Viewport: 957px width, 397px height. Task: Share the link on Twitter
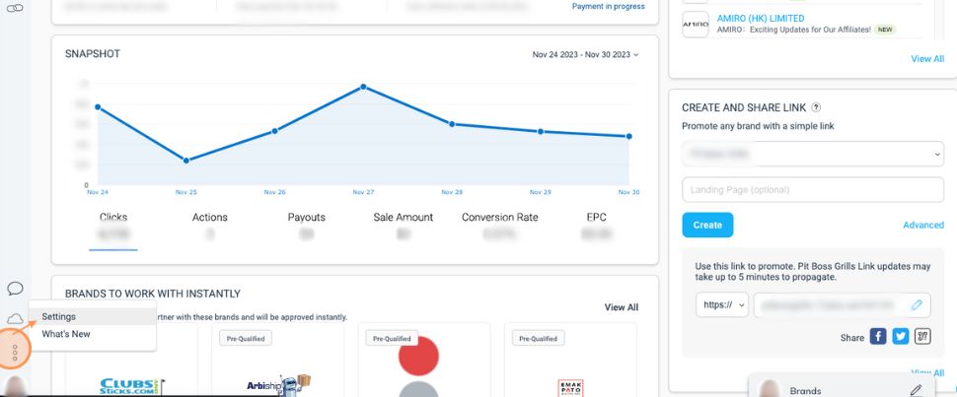(x=900, y=337)
